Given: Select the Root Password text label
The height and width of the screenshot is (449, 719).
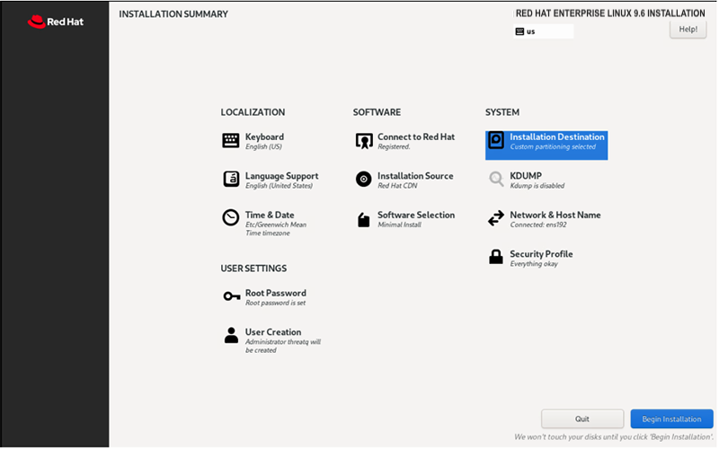Looking at the screenshot, I should point(275,293).
